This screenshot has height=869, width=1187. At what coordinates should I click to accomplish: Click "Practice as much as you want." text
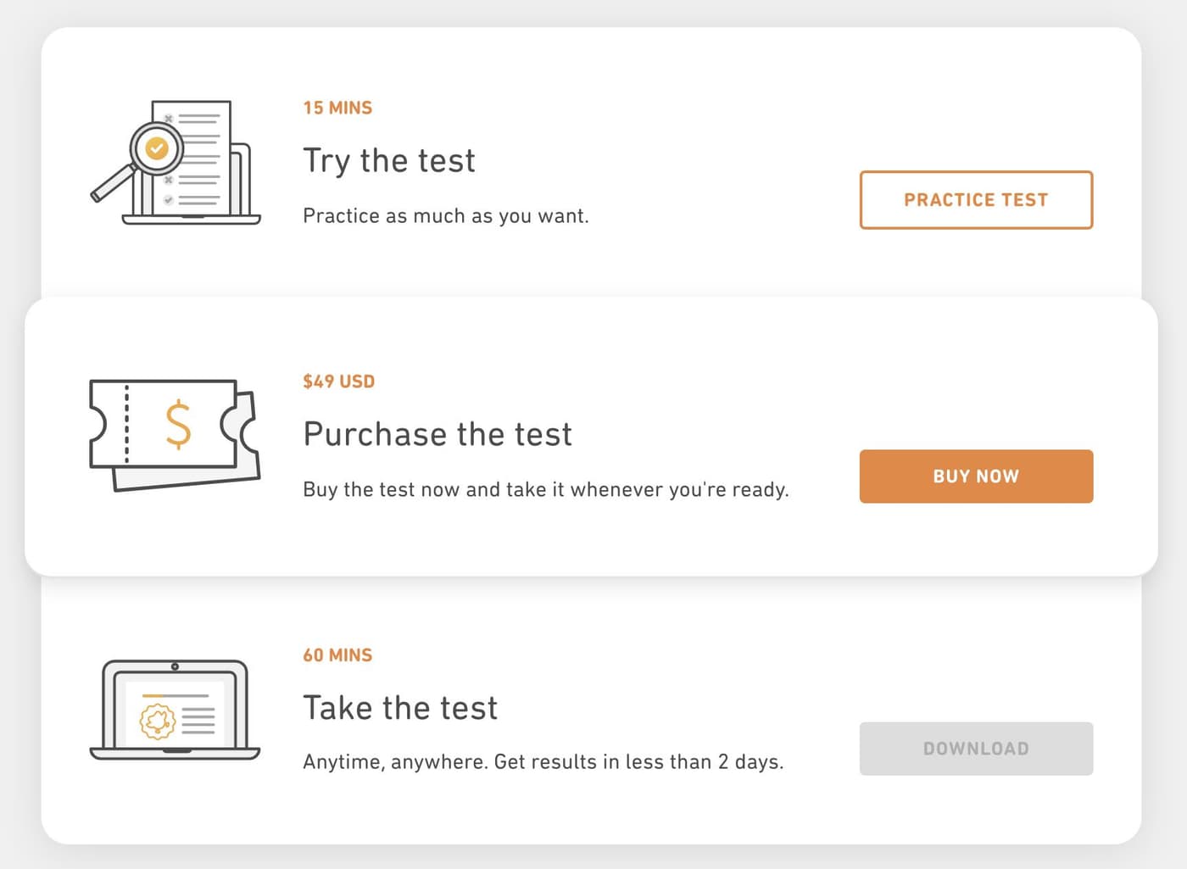pos(445,216)
